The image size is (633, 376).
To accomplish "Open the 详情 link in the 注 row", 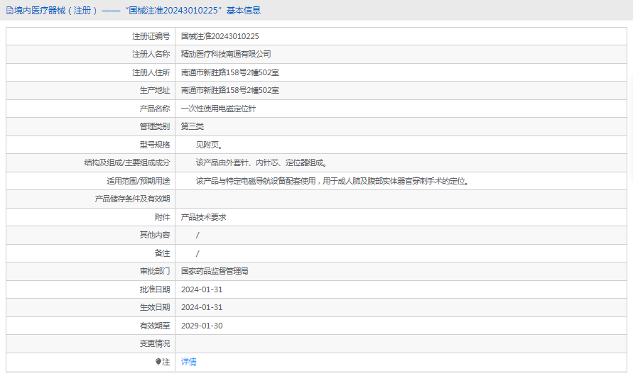I will tap(188, 362).
